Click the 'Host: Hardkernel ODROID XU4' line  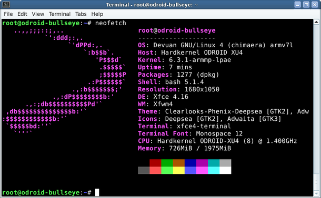[190, 53]
